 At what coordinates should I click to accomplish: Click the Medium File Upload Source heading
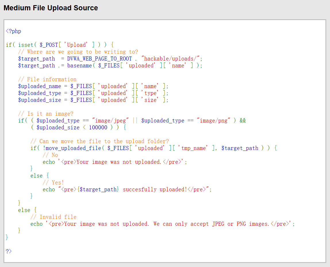[x=51, y=8]
